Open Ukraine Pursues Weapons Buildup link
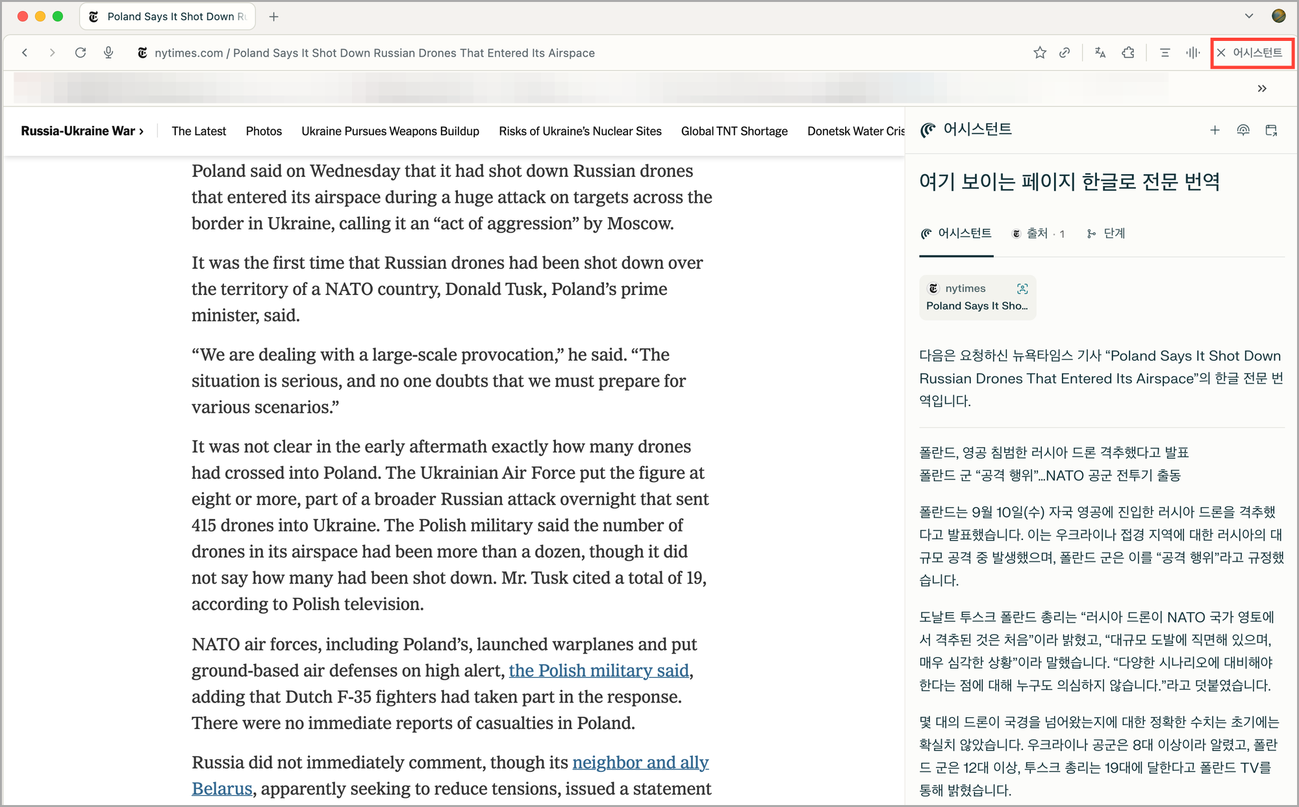1299x807 pixels. tap(390, 131)
